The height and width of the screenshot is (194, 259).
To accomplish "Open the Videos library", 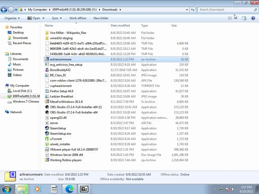I will pyautogui.click(x=17, y=75).
